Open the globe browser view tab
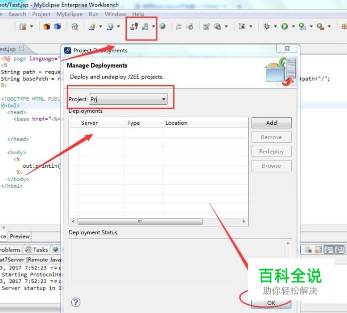The image size is (347, 313). point(55,249)
